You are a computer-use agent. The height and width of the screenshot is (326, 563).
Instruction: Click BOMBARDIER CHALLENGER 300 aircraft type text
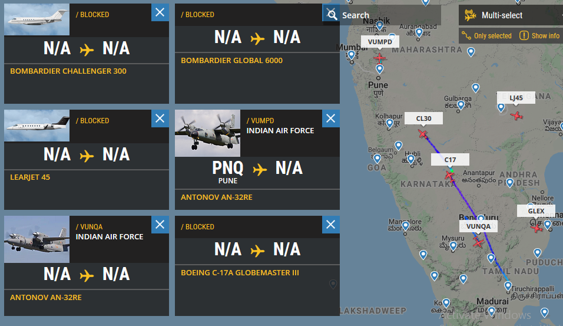[x=68, y=71]
